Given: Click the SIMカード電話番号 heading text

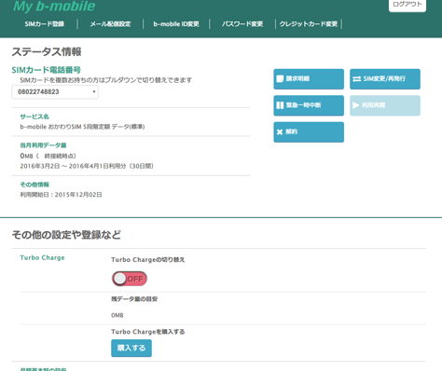Looking at the screenshot, I should (47, 70).
